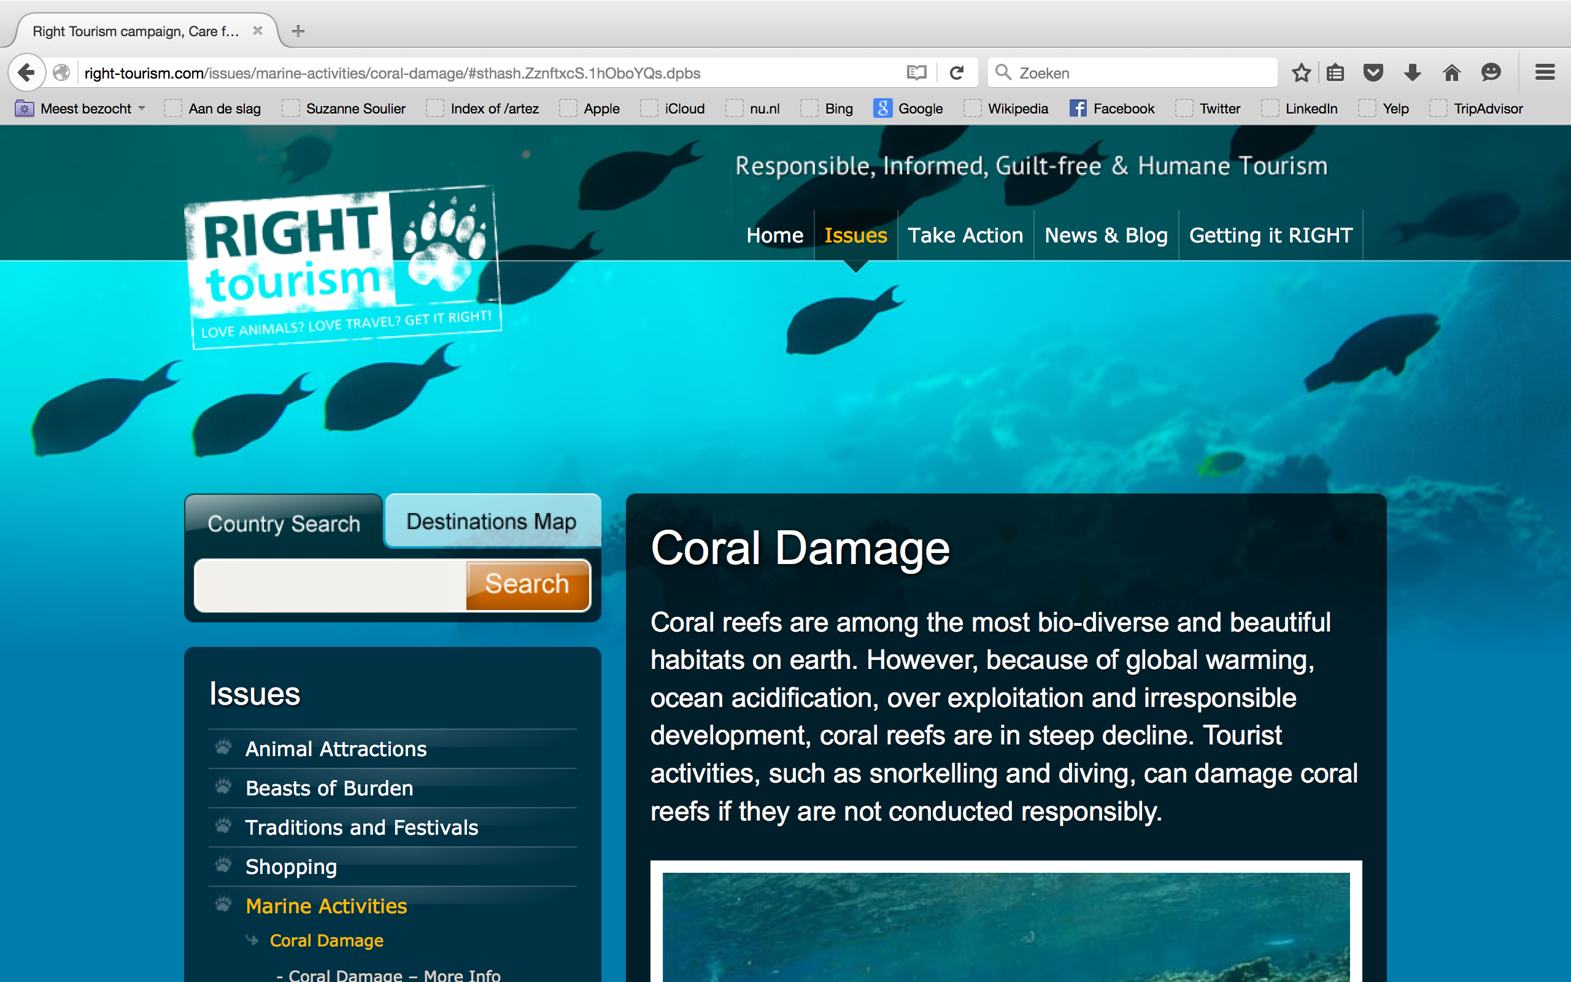This screenshot has width=1571, height=982.
Task: Open the Shopping issue link
Action: coord(291,867)
